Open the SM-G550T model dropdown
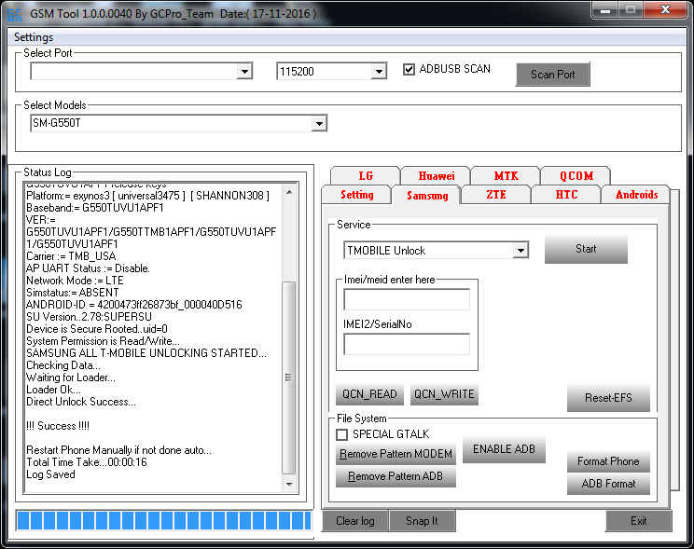694x549 pixels. pyautogui.click(x=319, y=123)
